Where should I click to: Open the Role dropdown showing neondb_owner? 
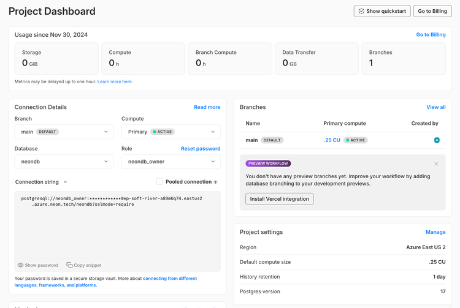(x=171, y=162)
